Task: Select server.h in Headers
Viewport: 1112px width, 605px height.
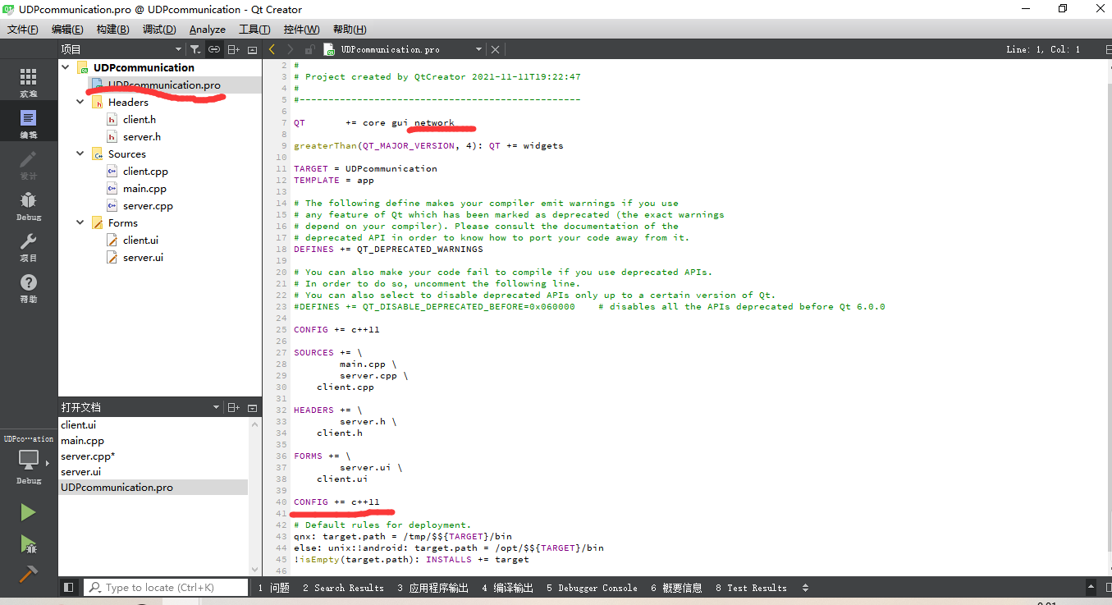Action: pos(142,137)
